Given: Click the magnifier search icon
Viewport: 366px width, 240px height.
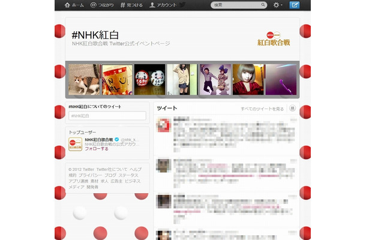Looking at the screenshot, I should (263, 5).
